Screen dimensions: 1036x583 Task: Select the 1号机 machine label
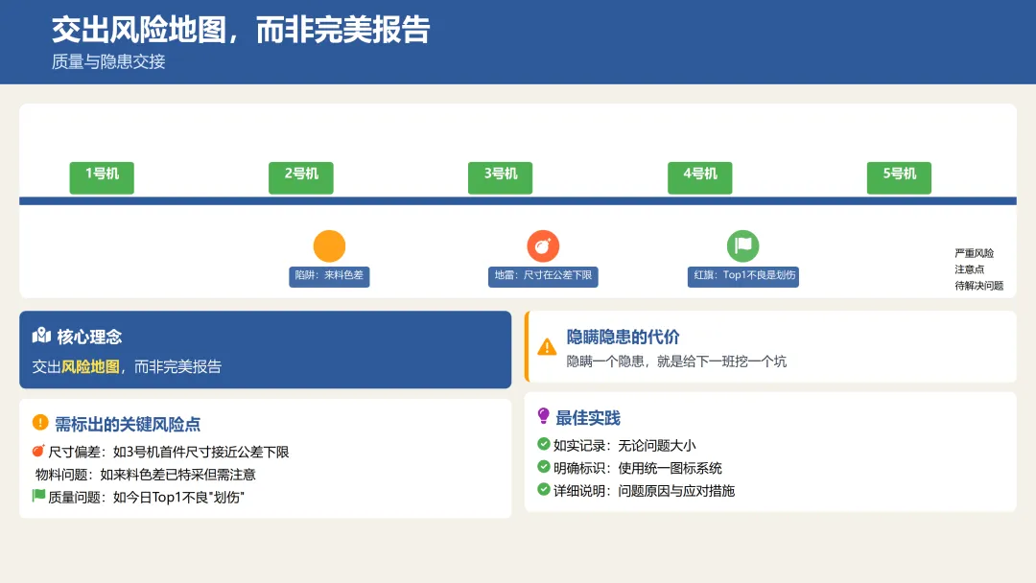point(102,177)
